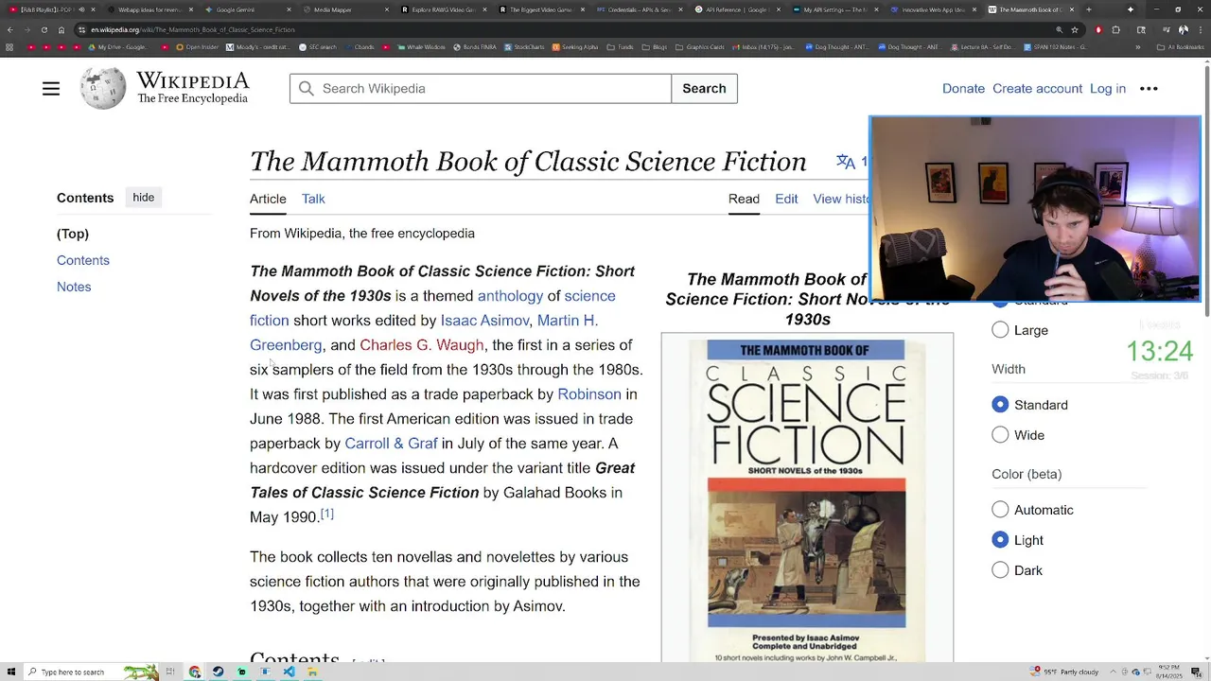1211x681 pixels.
Task: Open the Funds bookmark folder
Action: (621, 46)
